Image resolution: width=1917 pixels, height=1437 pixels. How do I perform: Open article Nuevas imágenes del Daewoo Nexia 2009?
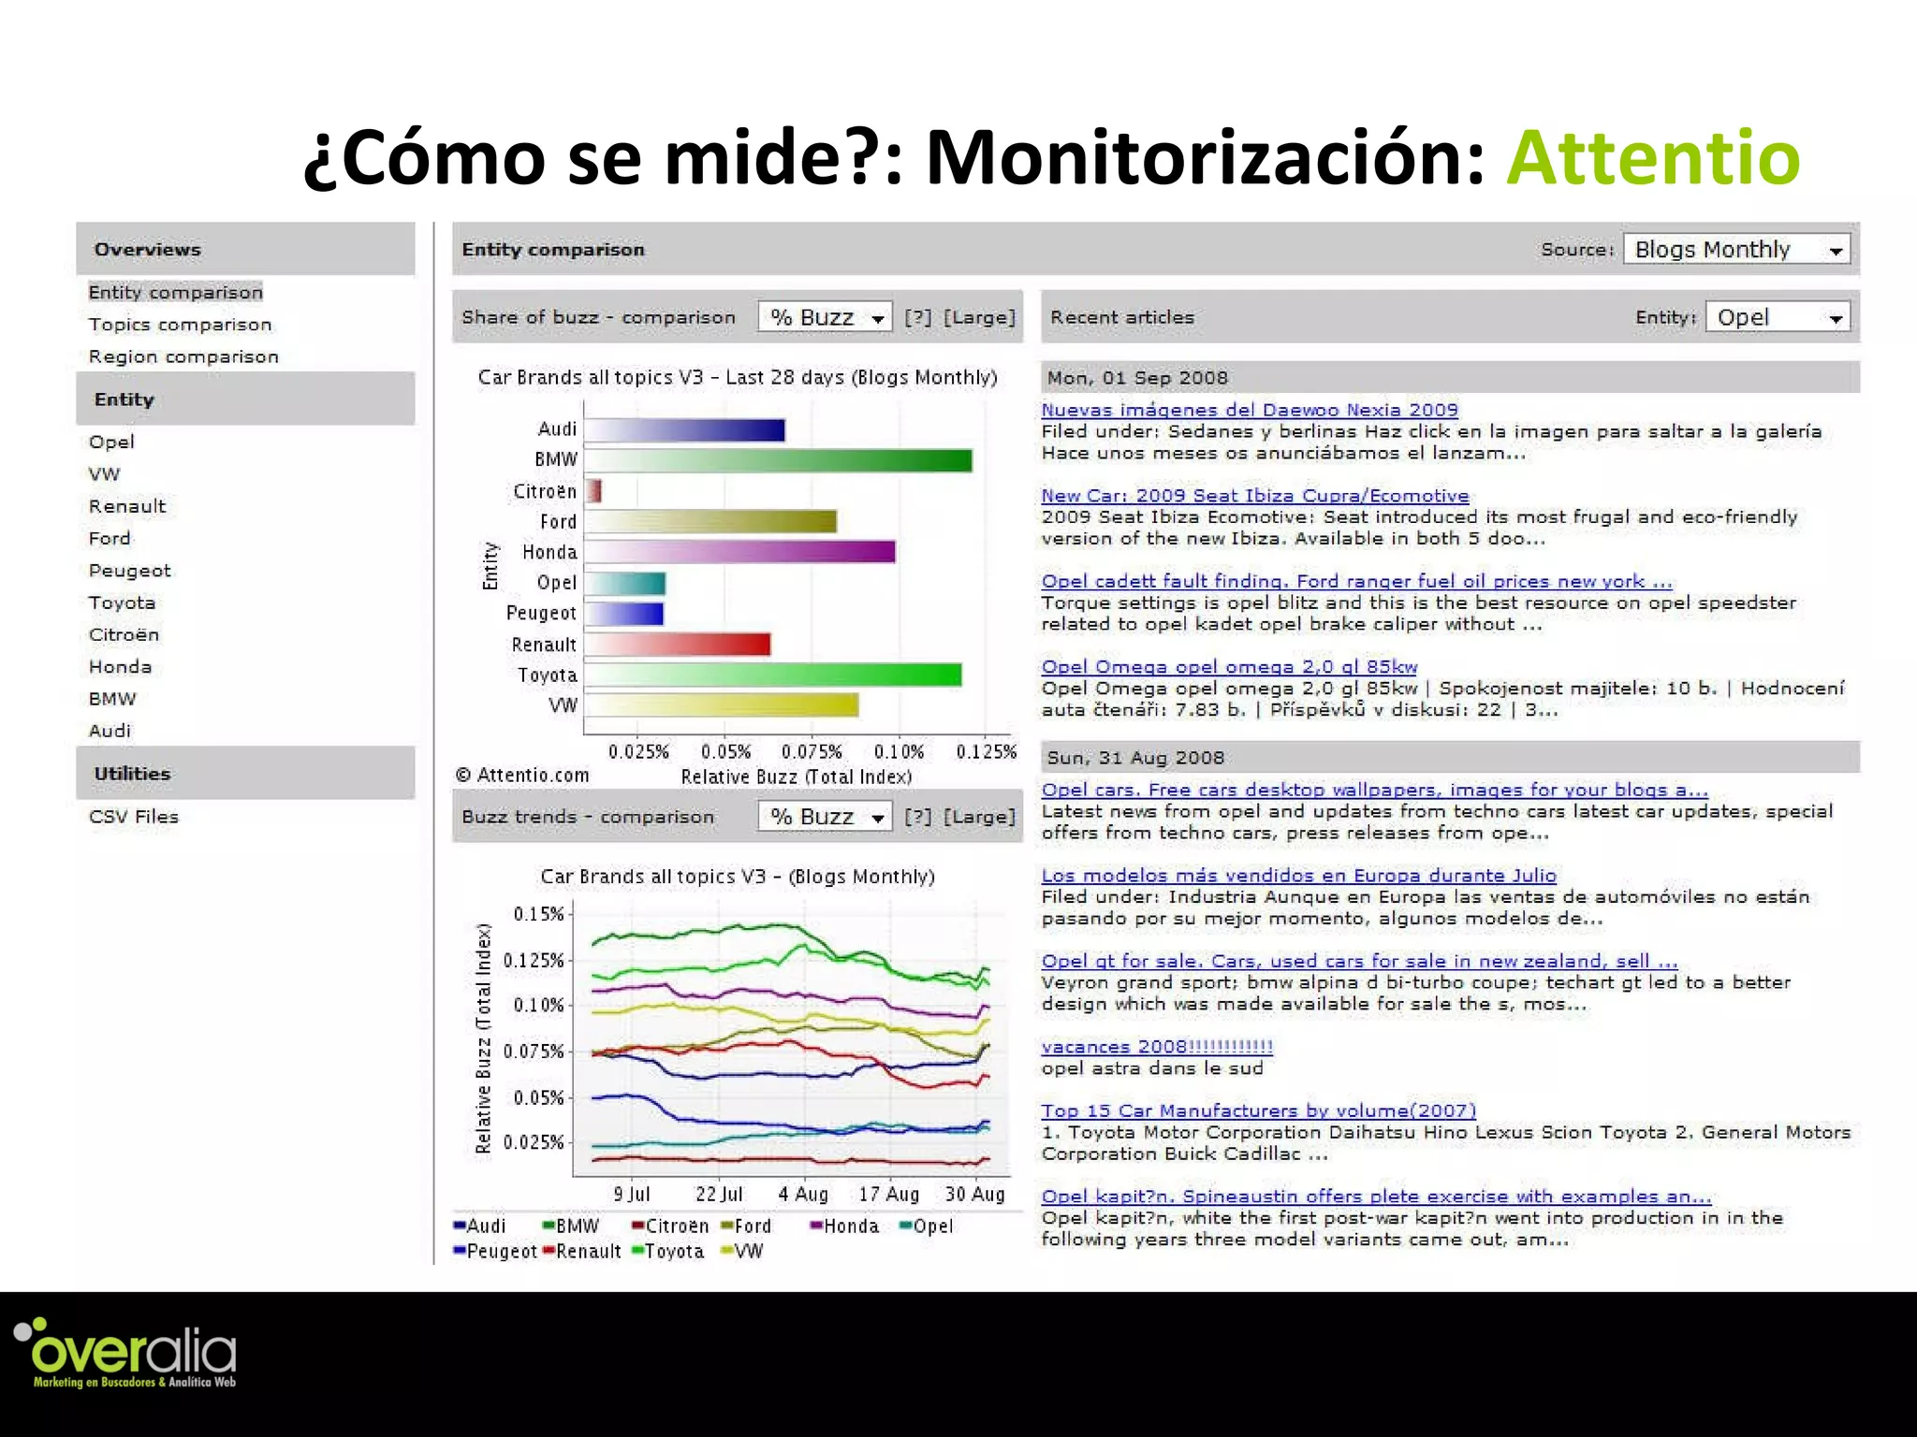click(x=1250, y=410)
